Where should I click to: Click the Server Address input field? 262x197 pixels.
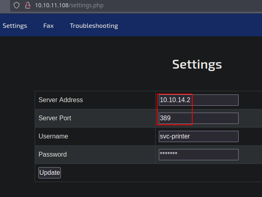pyautogui.click(x=198, y=100)
